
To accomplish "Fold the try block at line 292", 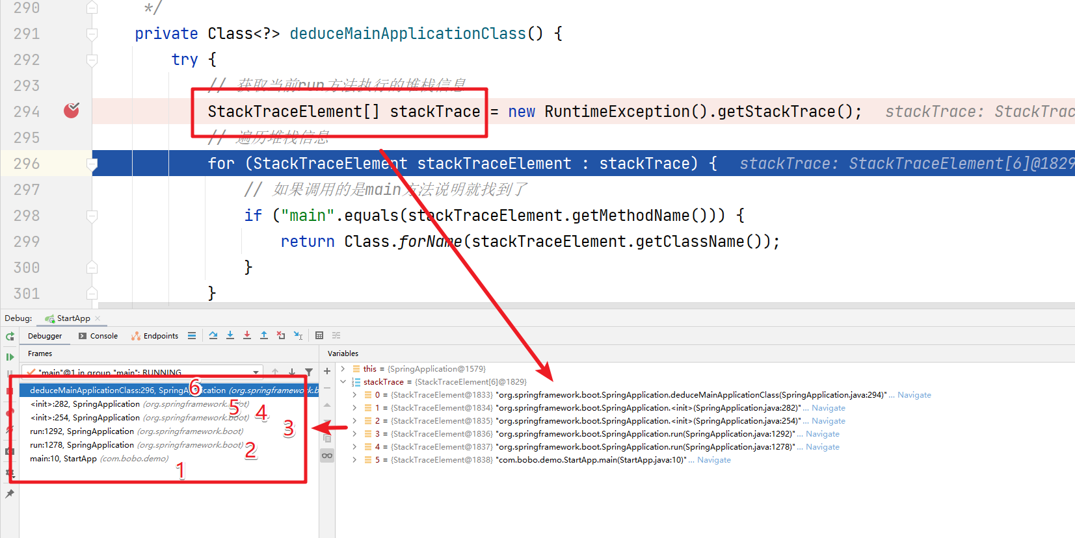I will point(92,60).
